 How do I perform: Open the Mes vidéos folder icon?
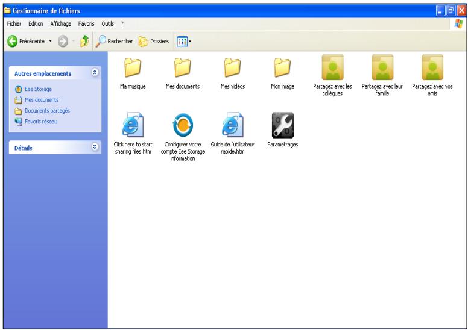(x=232, y=67)
